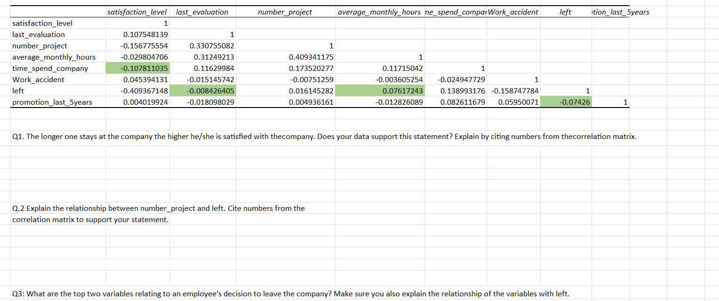719x301 pixels.
Task: Click the last_evaluation row label
Action: coord(39,34)
